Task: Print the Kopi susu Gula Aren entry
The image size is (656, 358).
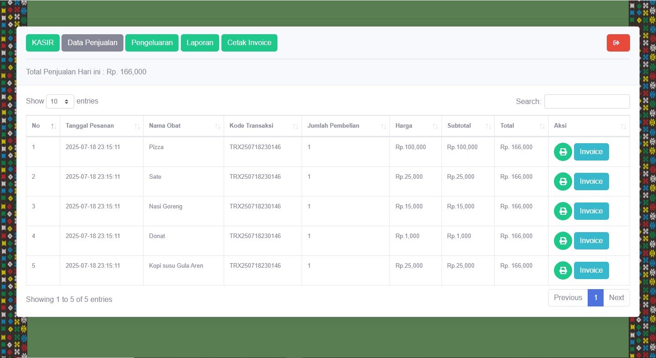Action: click(x=563, y=270)
